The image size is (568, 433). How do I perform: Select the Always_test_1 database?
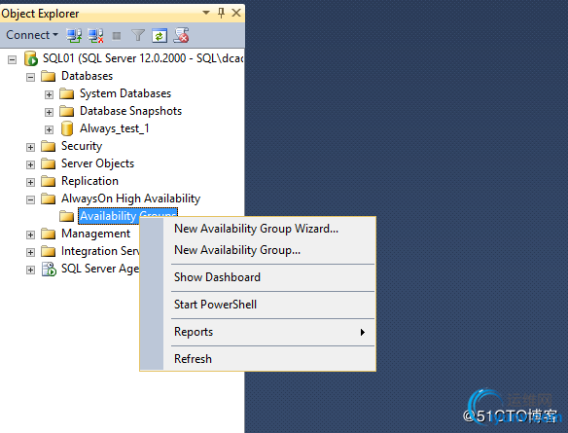[115, 128]
